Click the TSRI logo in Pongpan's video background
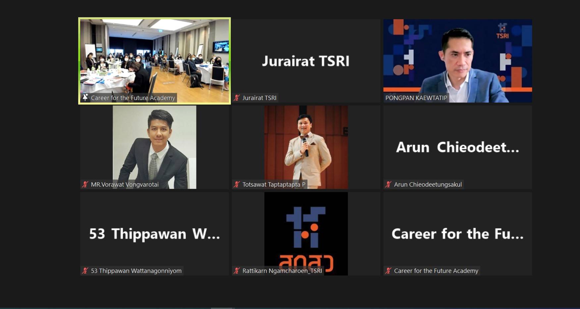The image size is (580, 309). coord(502,31)
